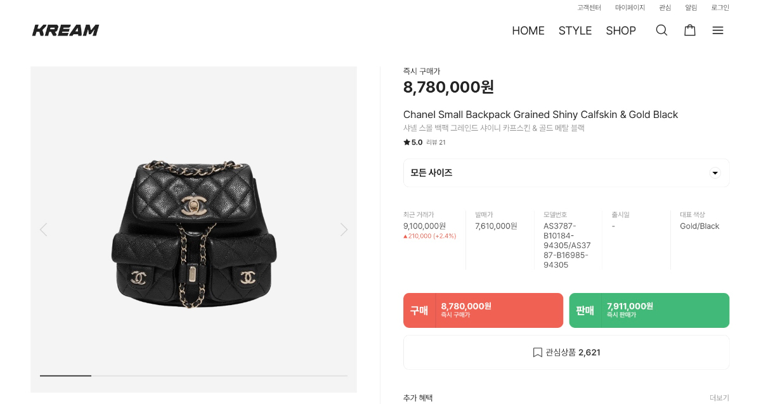Expand 더보기 for 추가 혜택
This screenshot has width=761, height=404.
coord(719,398)
